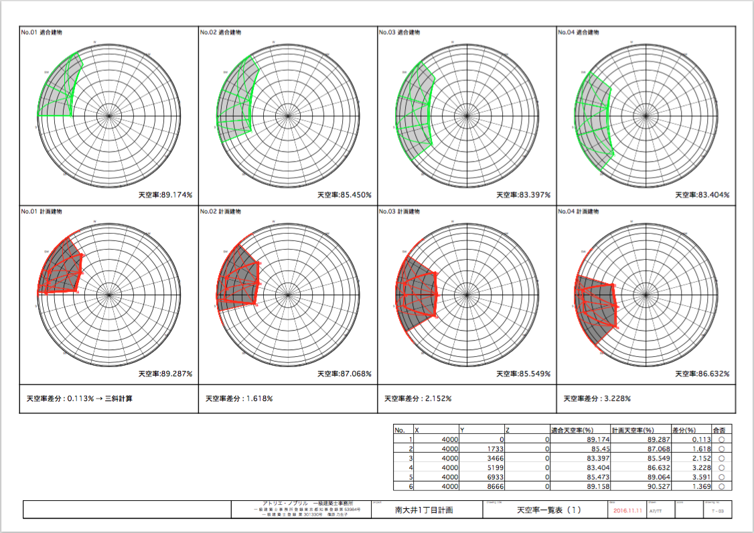Click the 天空率差分 : 3.228% label
754x533 pixels.
(597, 398)
